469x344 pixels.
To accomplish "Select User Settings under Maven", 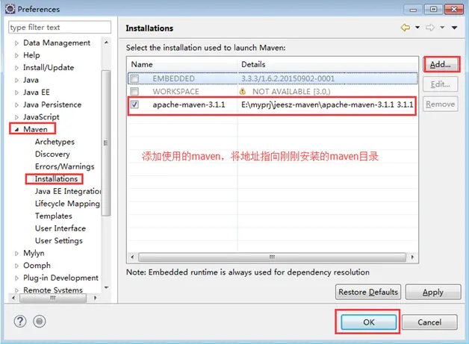I will pyautogui.click(x=58, y=240).
